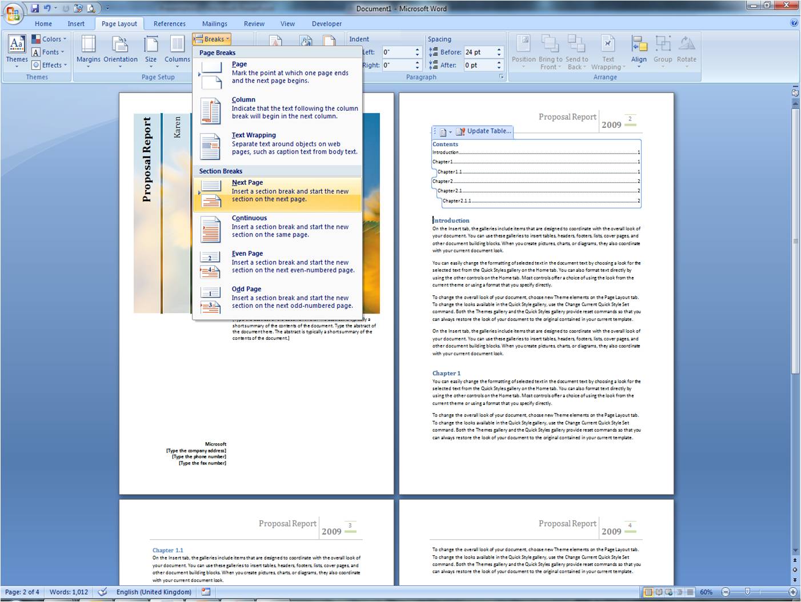Click the Save icon on Quick Access Toolbar
Image resolution: width=801 pixels, height=602 pixels.
(35, 8)
